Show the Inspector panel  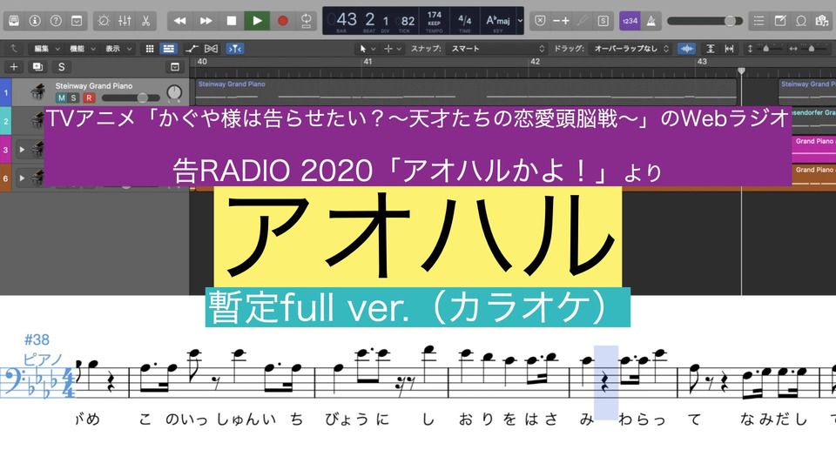(35, 21)
